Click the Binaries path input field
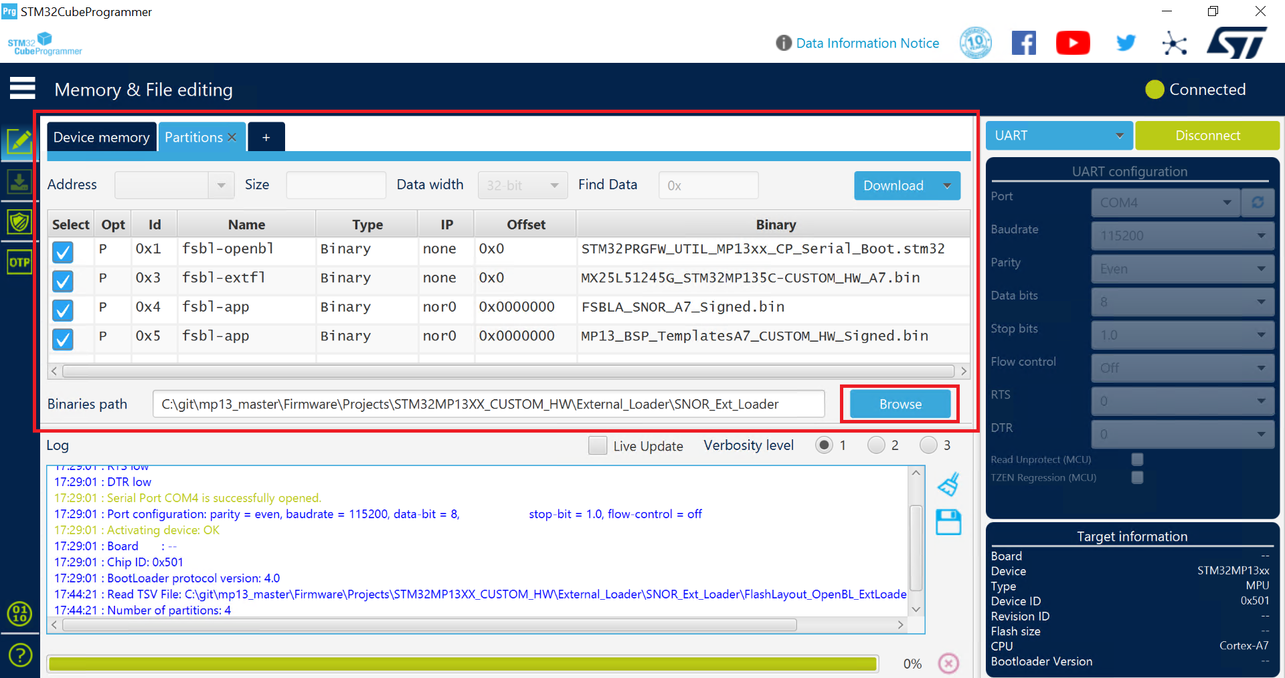 pyautogui.click(x=489, y=404)
